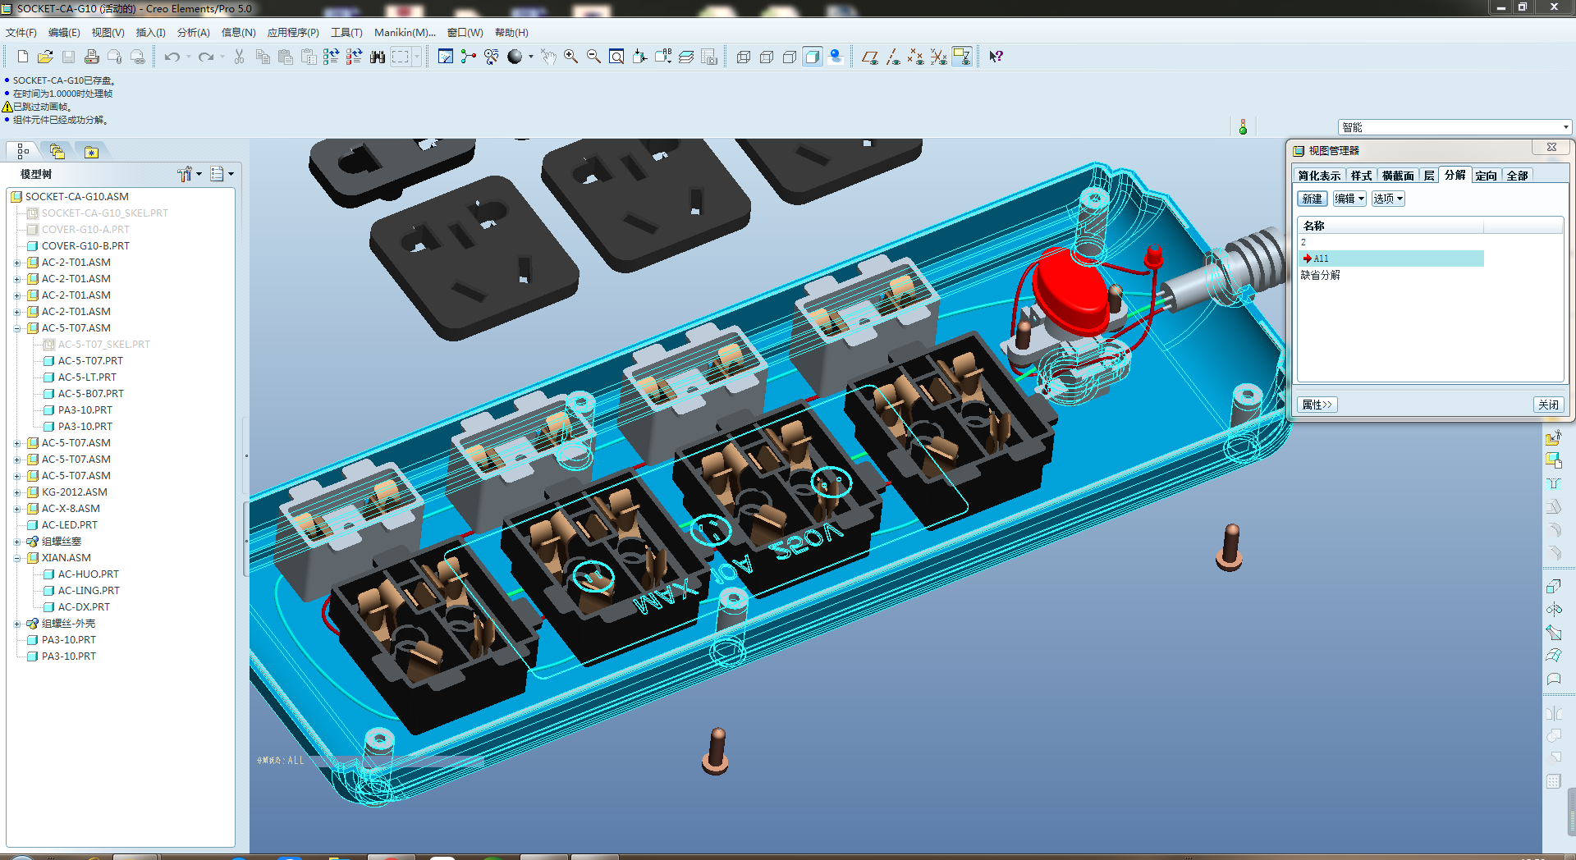The height and width of the screenshot is (860, 1576).
Task: Open appearance gallery dropdown arrow
Action: coord(531,57)
